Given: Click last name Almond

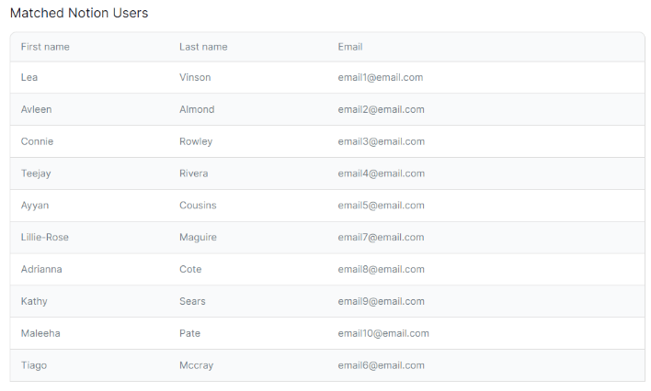Looking at the screenshot, I should [197, 109].
